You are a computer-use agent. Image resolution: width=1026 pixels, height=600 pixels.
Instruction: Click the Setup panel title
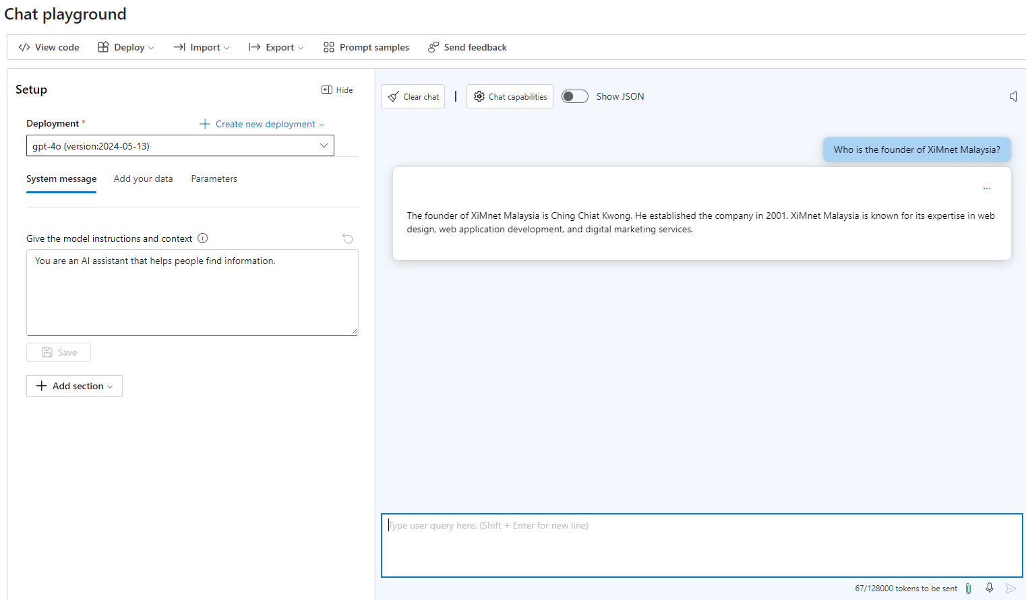[31, 90]
